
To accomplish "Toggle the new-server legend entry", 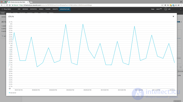I will point(13,93).
